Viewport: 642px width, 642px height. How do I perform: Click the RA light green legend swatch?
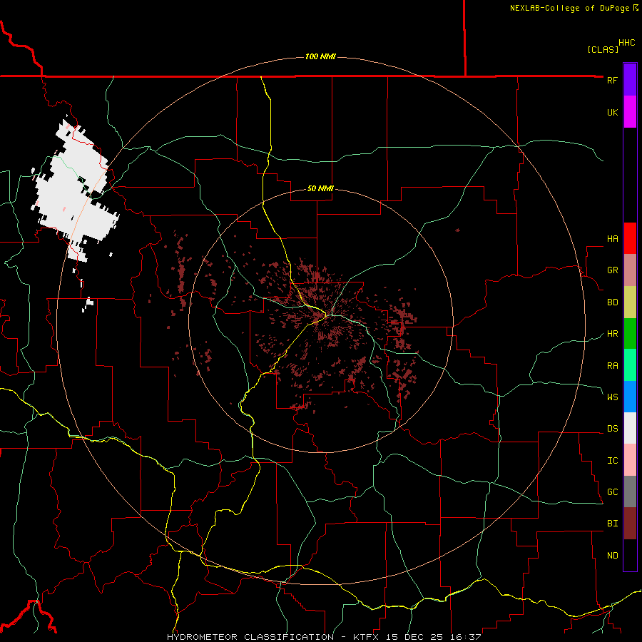[x=630, y=365]
